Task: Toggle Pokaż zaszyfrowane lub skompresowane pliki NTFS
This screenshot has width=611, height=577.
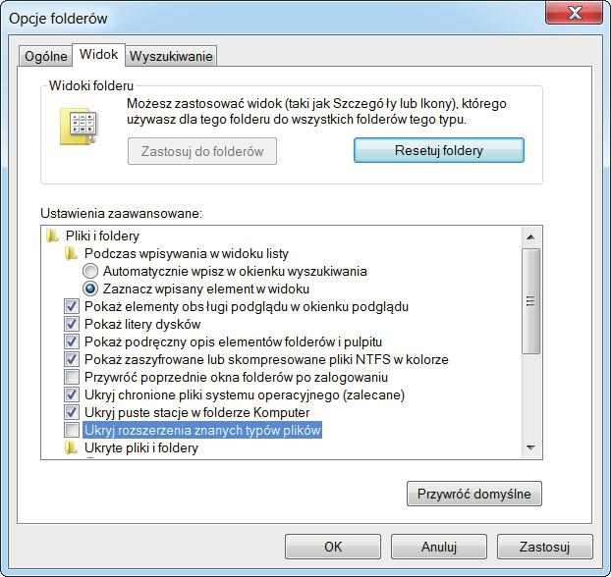Action: [72, 359]
